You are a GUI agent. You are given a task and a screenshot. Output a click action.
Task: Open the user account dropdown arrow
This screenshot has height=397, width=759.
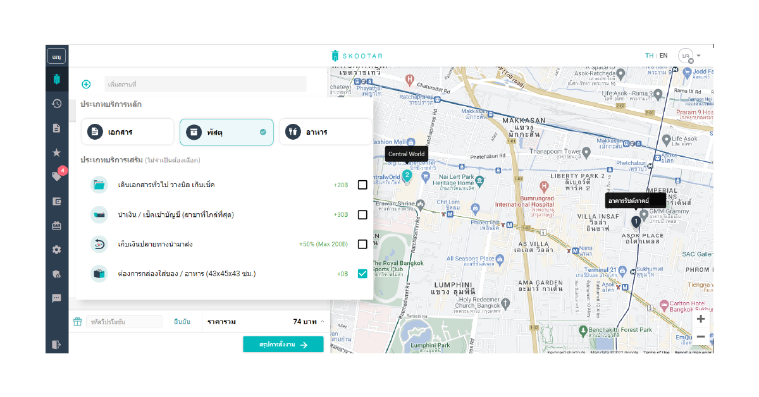click(x=699, y=56)
